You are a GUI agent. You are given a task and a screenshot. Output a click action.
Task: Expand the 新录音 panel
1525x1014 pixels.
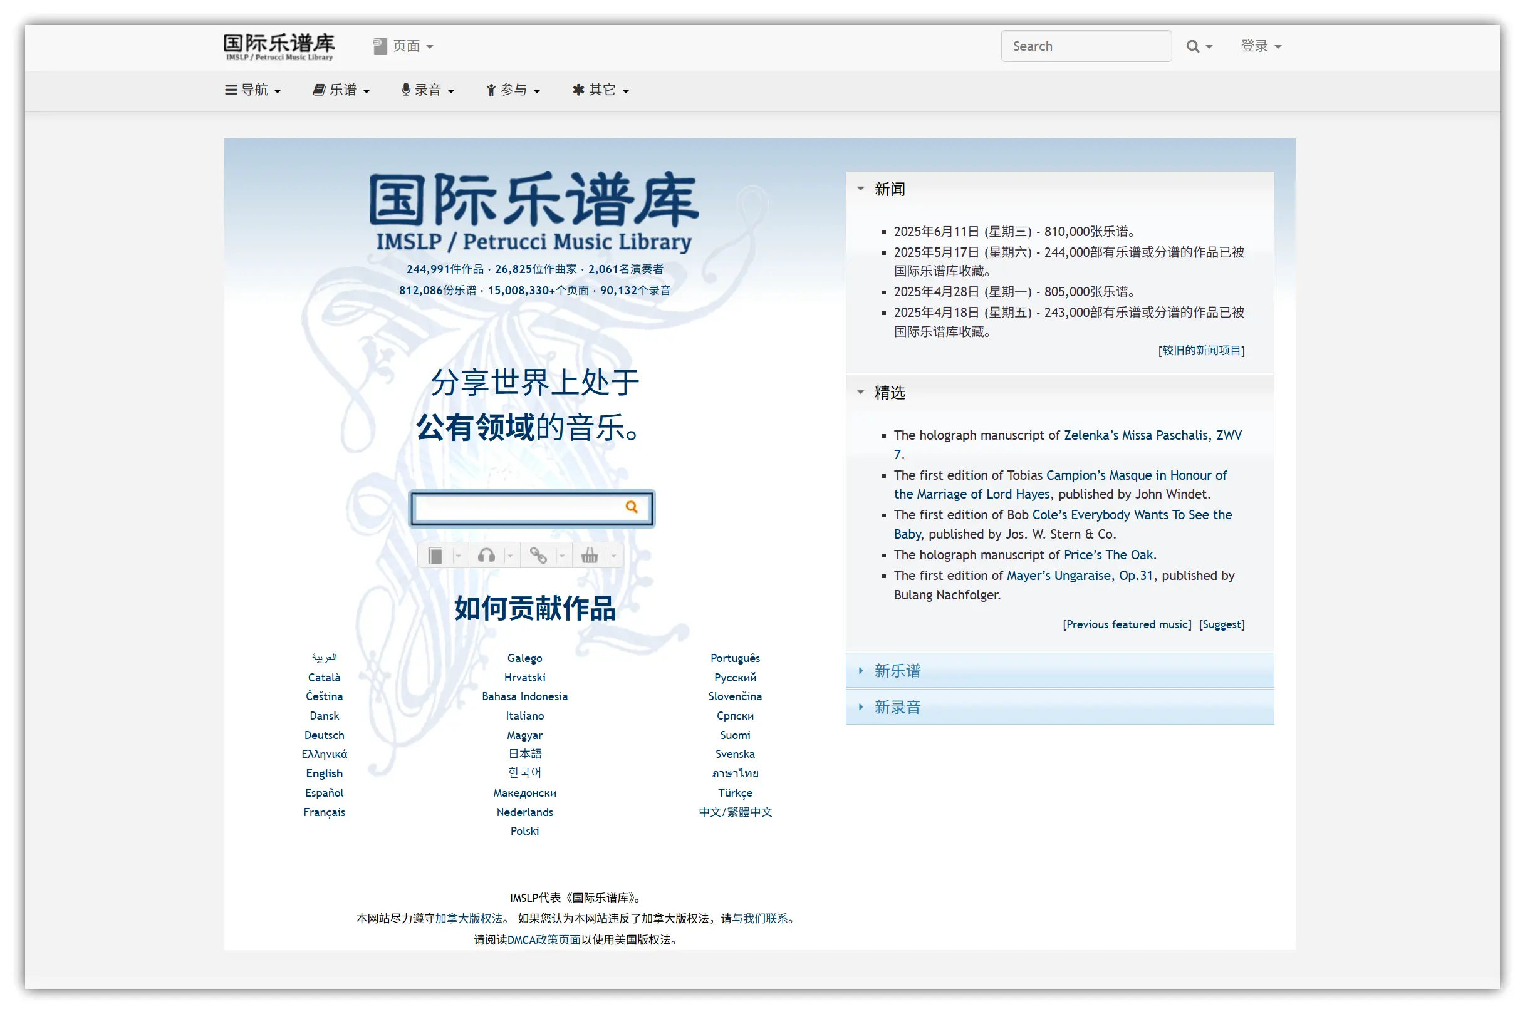click(x=1059, y=707)
